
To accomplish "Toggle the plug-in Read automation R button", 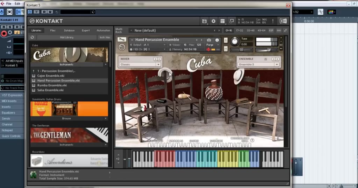I will [x=44, y=12].
